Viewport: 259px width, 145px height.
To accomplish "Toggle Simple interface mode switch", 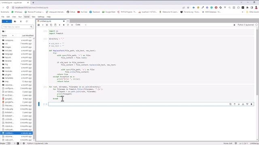I will click(x=8, y=143).
